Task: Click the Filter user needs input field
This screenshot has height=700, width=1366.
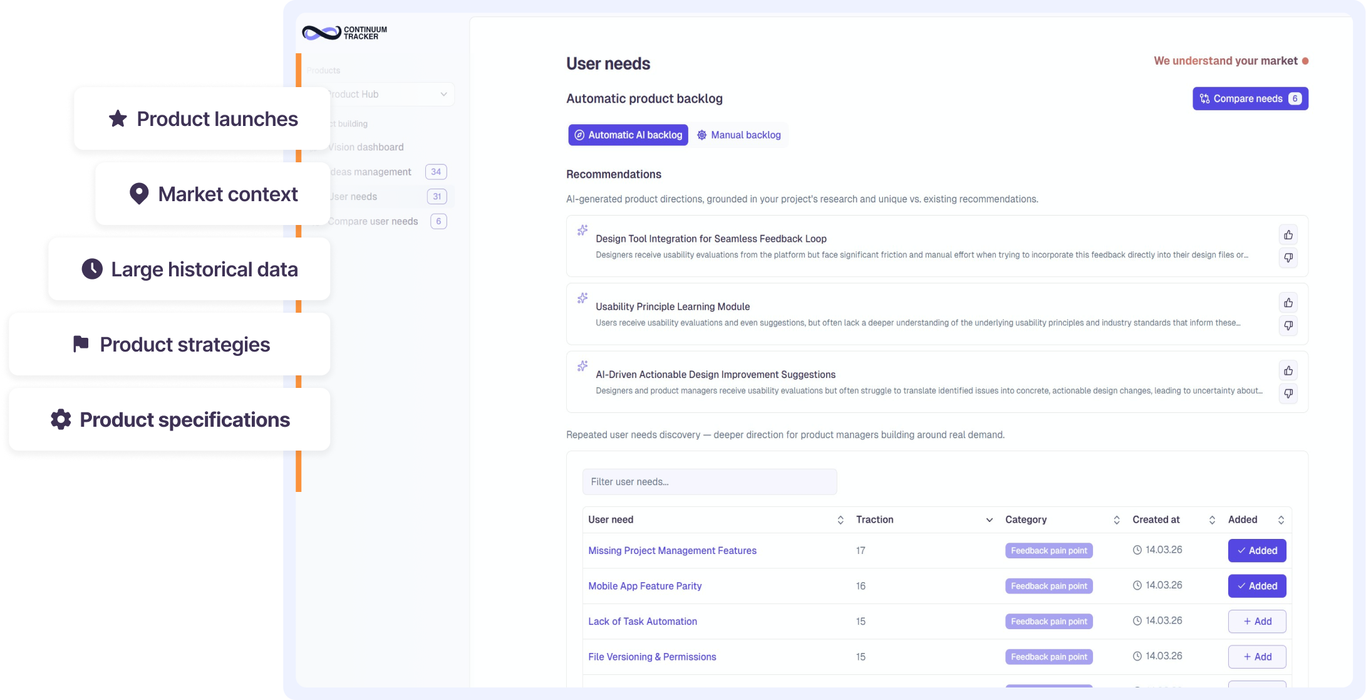Action: pos(710,482)
